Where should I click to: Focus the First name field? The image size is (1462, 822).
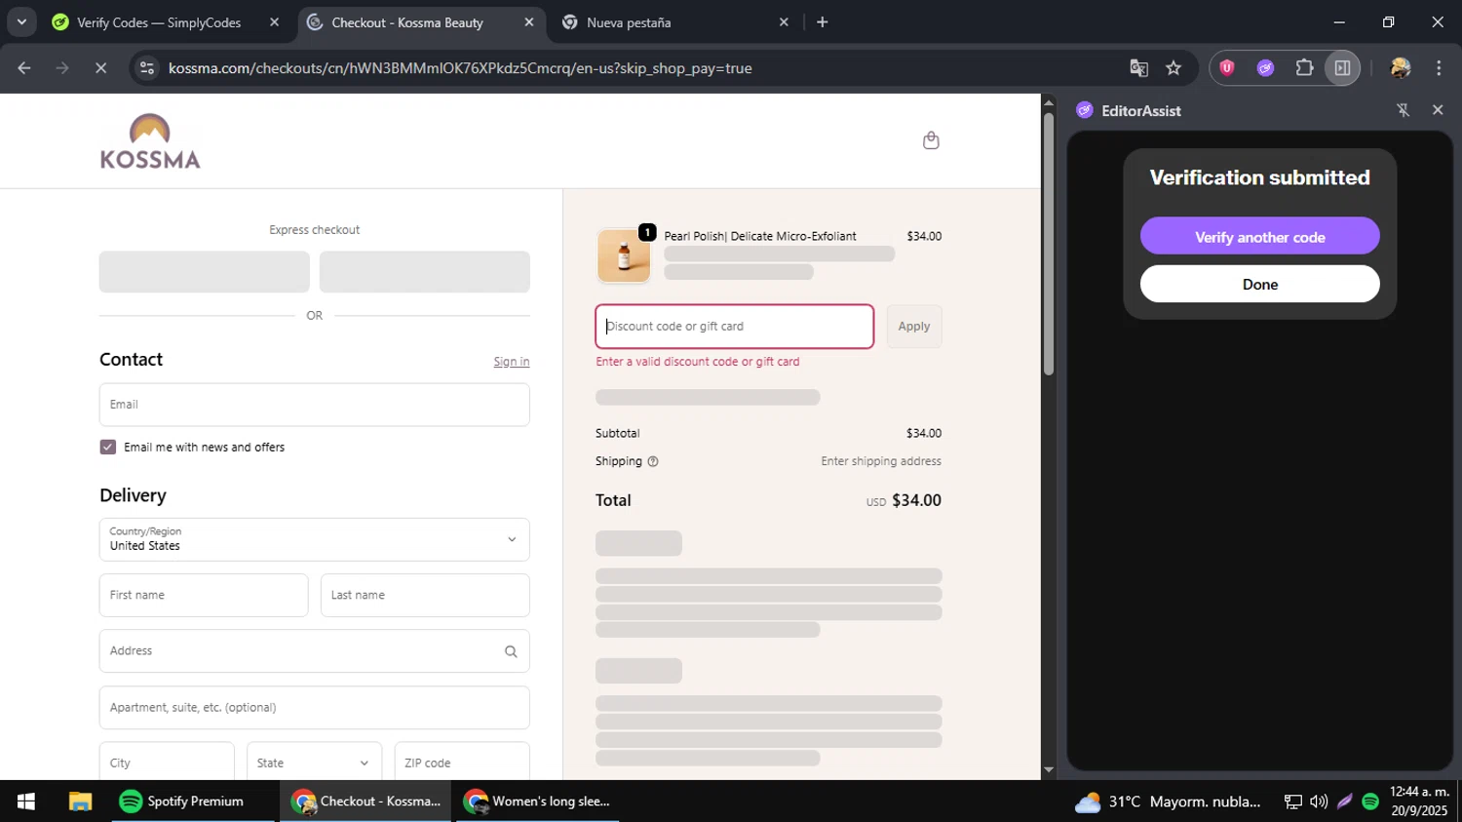tap(204, 595)
